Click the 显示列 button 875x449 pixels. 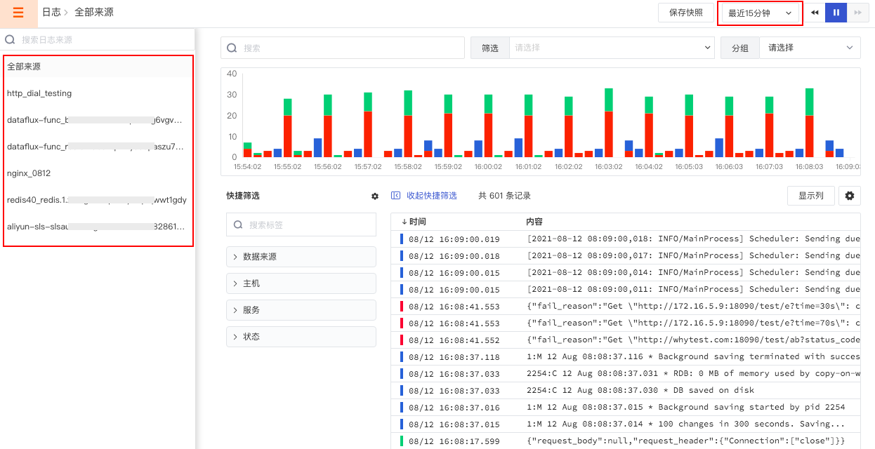pos(811,196)
